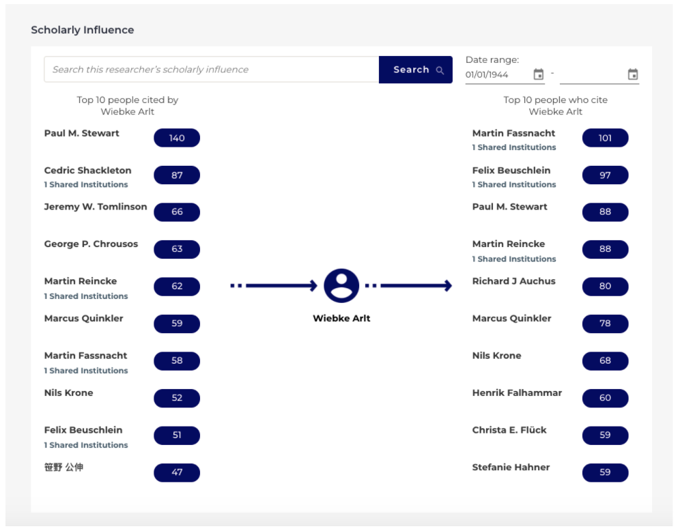Open citing author Marcus Quinkler

[x=512, y=319]
